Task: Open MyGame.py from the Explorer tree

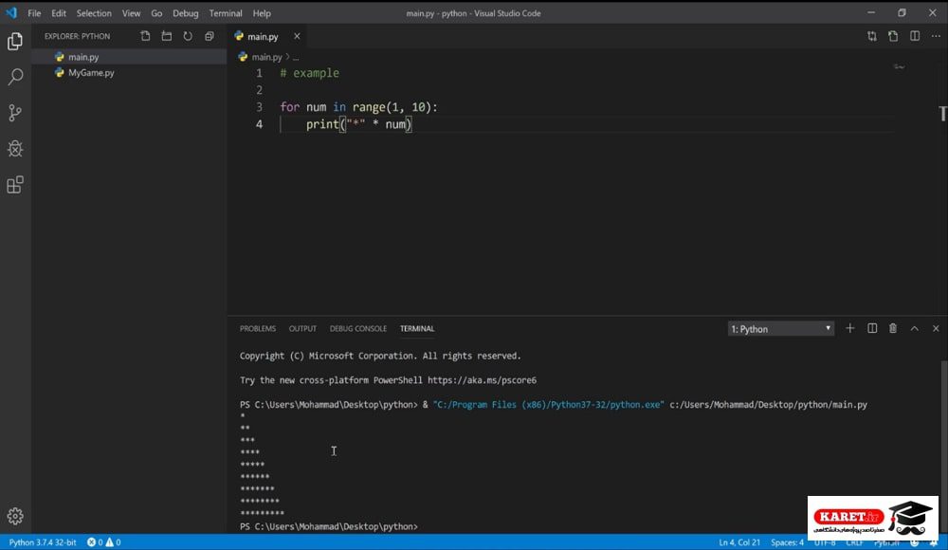Action: click(x=129, y=73)
